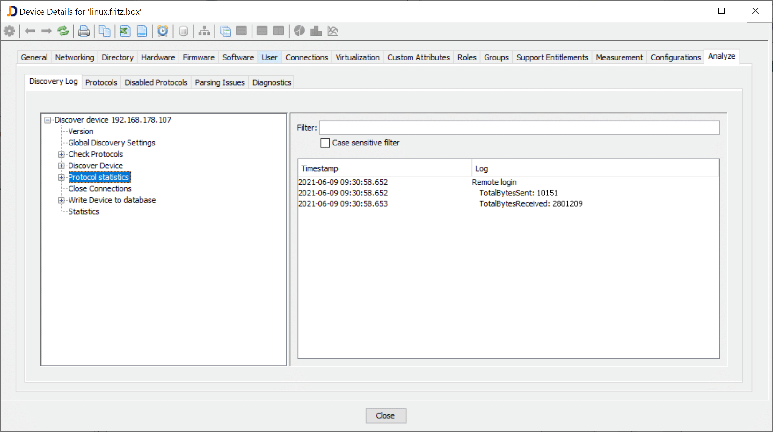Viewport: 773px width, 432px height.
Task: Click the Excel export icon
Action: coord(125,31)
